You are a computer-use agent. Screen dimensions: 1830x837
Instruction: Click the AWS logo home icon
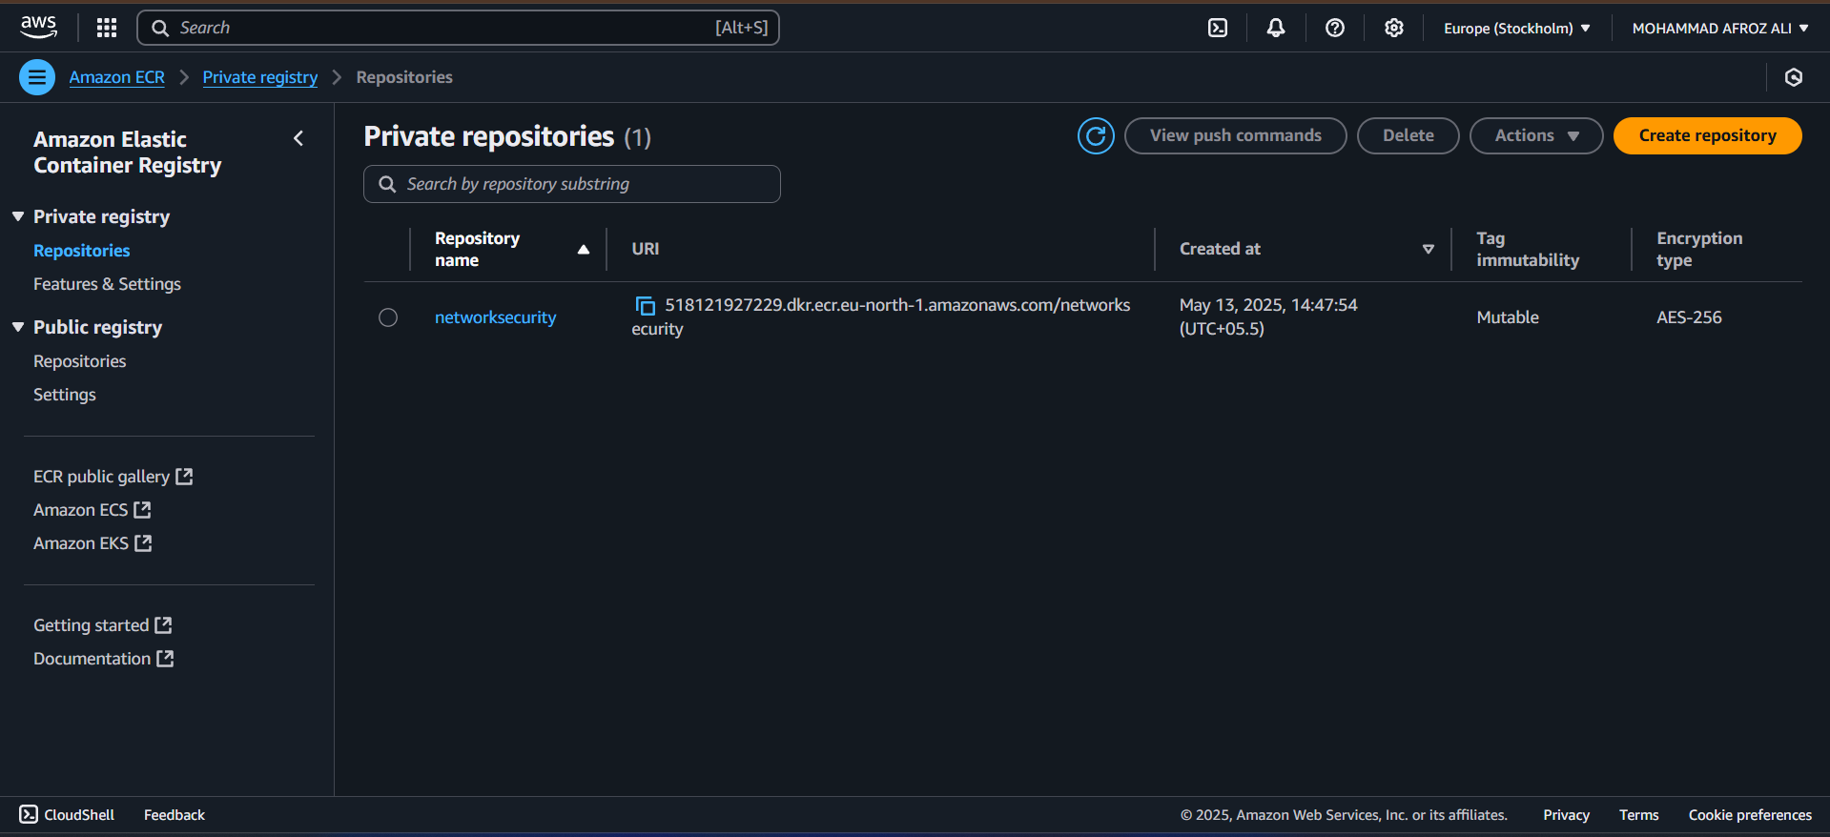click(x=38, y=28)
